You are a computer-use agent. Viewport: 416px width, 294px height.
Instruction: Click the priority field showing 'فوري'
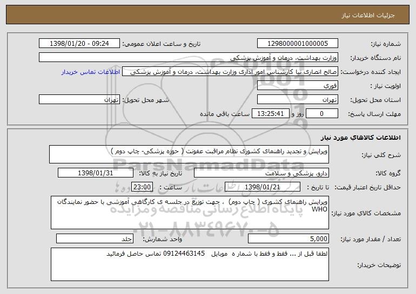(297, 85)
